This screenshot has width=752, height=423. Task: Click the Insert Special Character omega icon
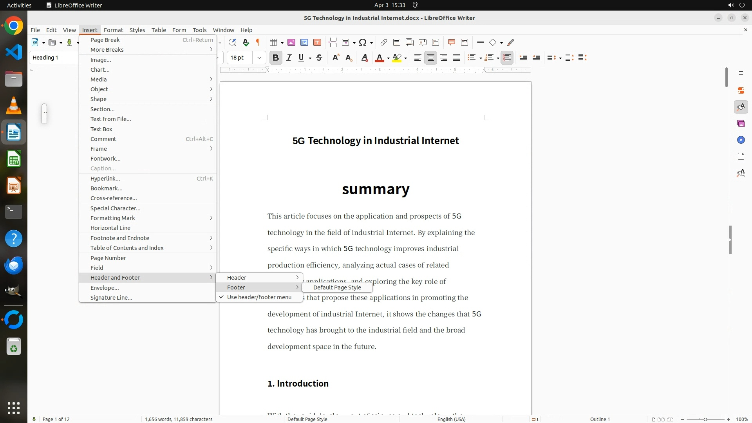click(363, 42)
